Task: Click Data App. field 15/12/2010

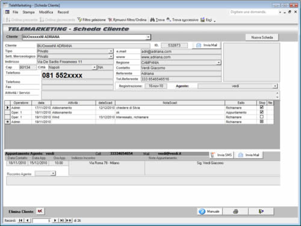Action: pos(39,163)
